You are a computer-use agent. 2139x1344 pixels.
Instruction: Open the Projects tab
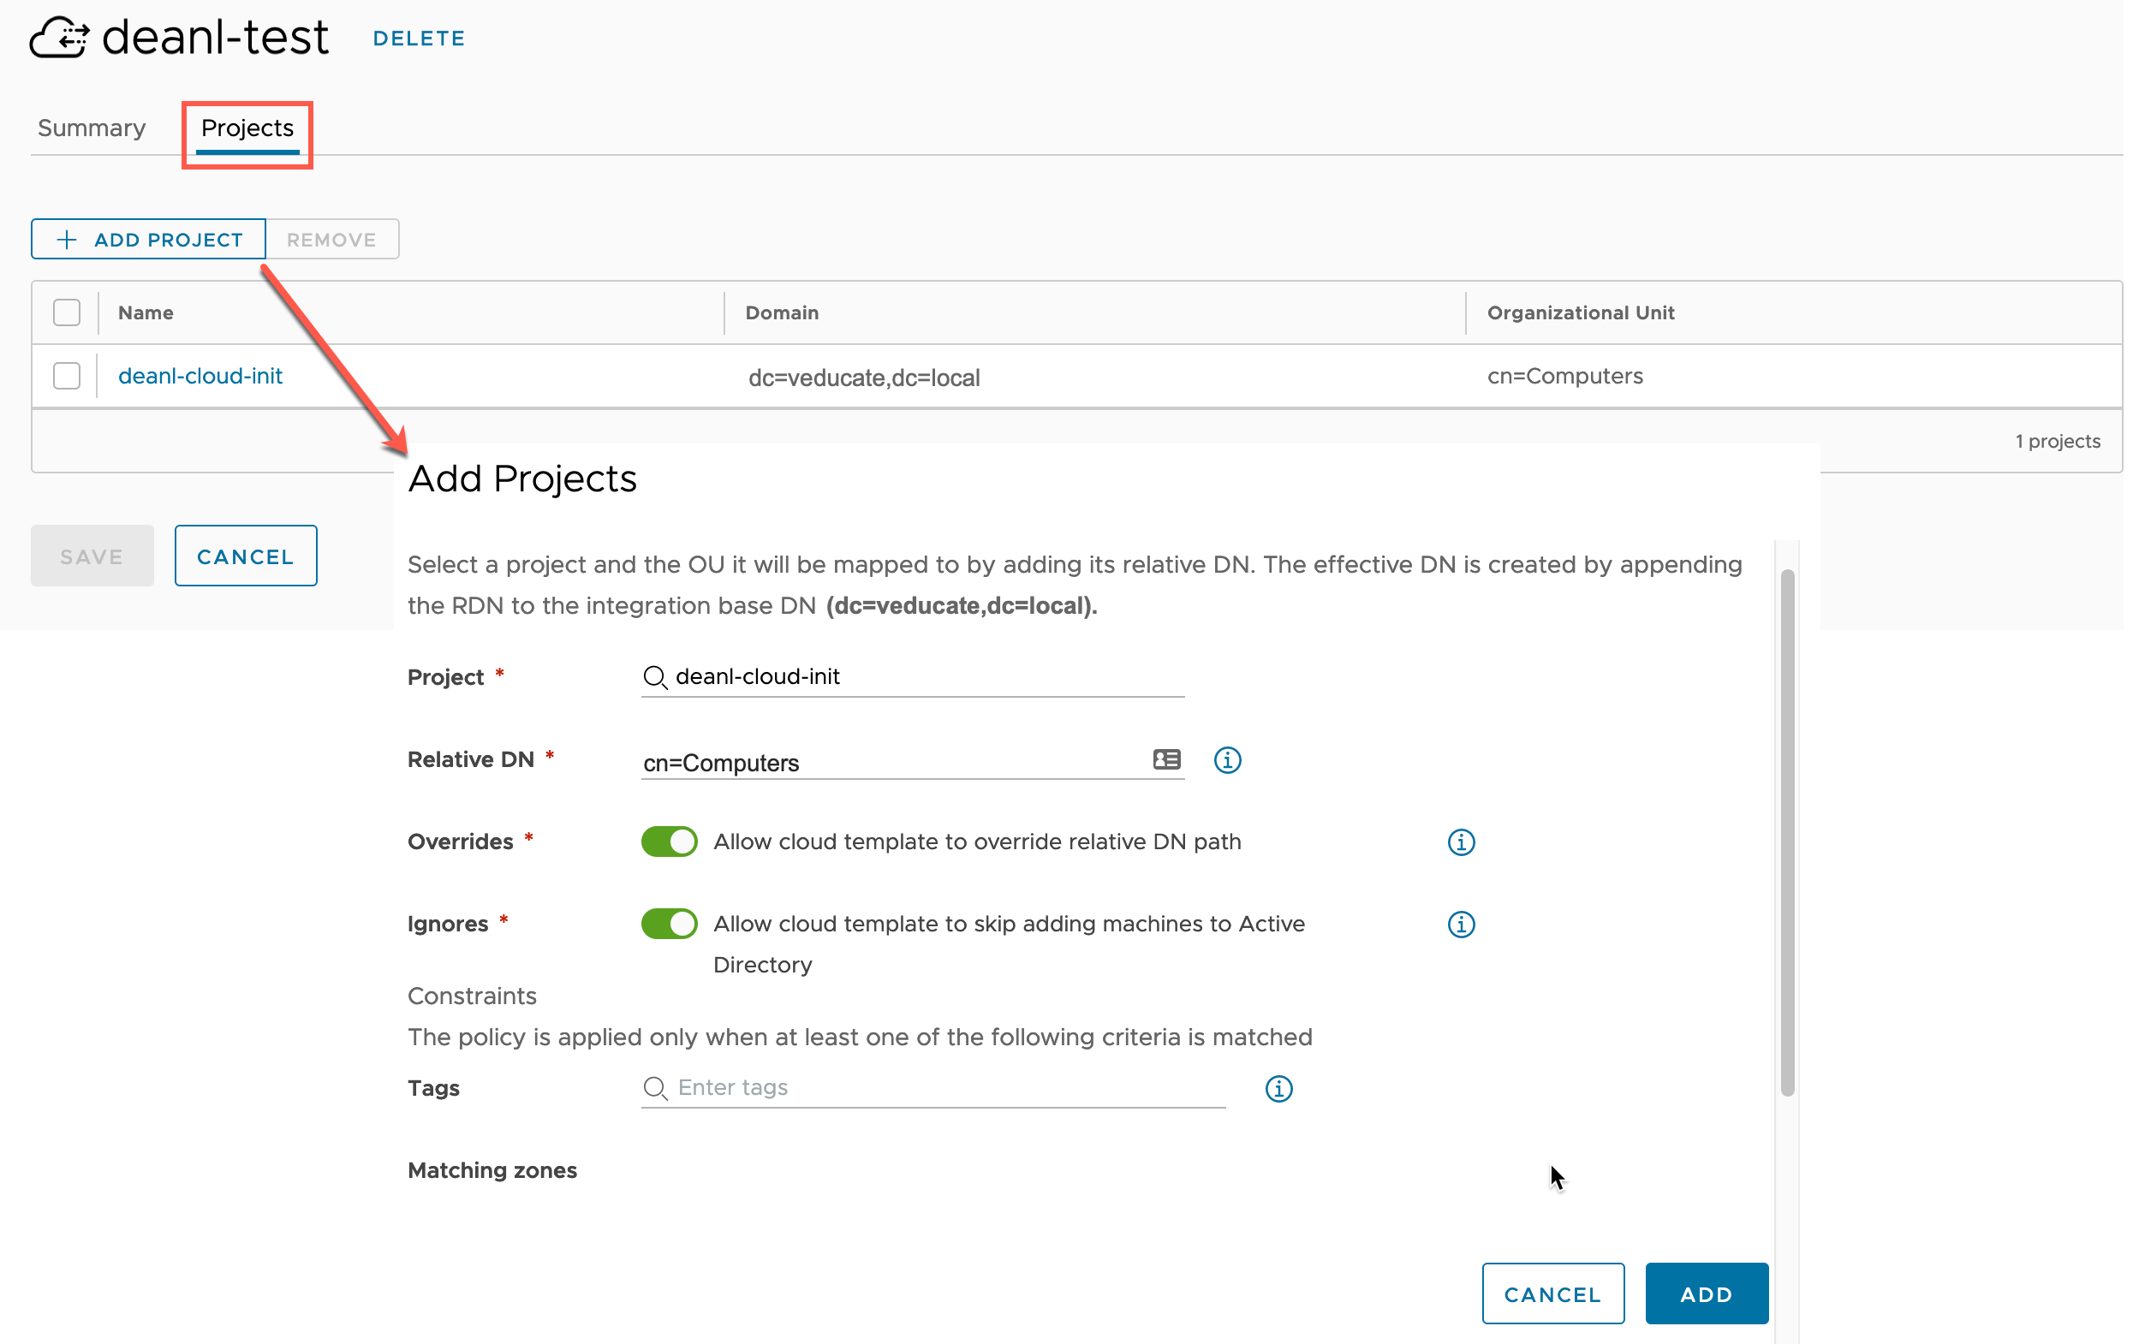(247, 128)
